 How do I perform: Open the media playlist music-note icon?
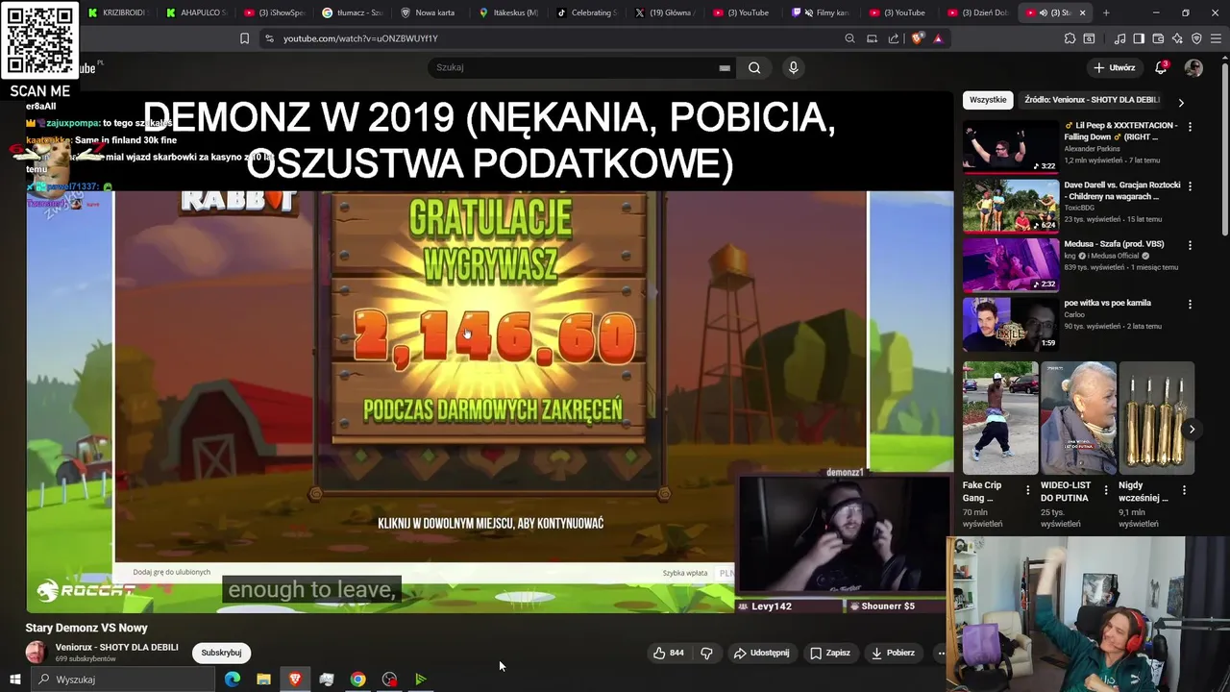point(1119,38)
